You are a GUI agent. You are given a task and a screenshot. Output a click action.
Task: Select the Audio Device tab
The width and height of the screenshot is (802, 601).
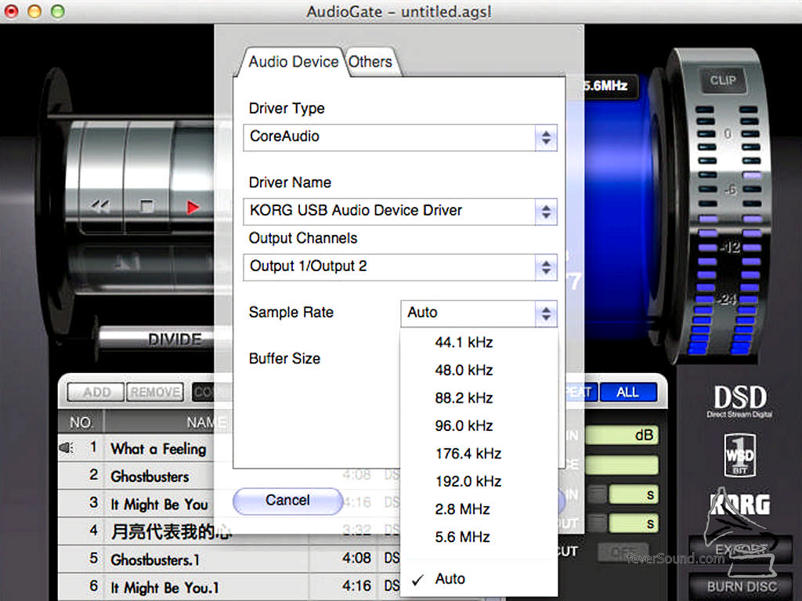[x=293, y=62]
